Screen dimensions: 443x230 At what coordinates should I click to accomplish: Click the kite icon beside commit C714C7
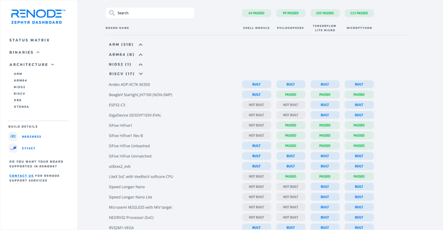pyautogui.click(x=13, y=148)
